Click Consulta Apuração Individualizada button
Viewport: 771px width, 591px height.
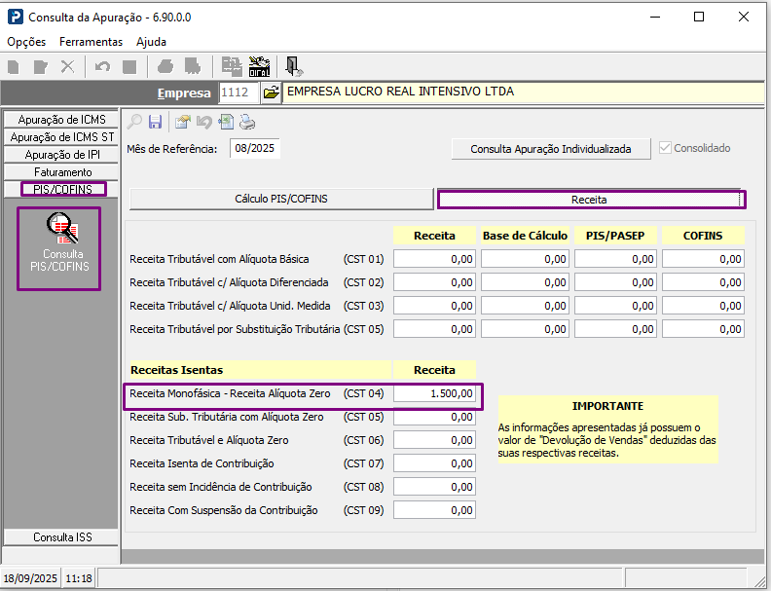click(x=551, y=149)
